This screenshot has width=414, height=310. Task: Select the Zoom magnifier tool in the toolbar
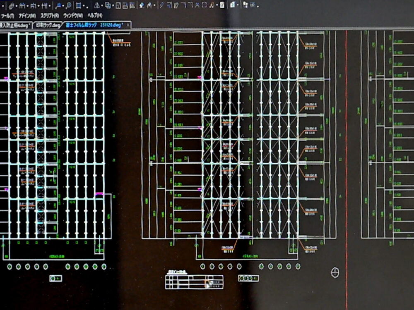pos(69,5)
